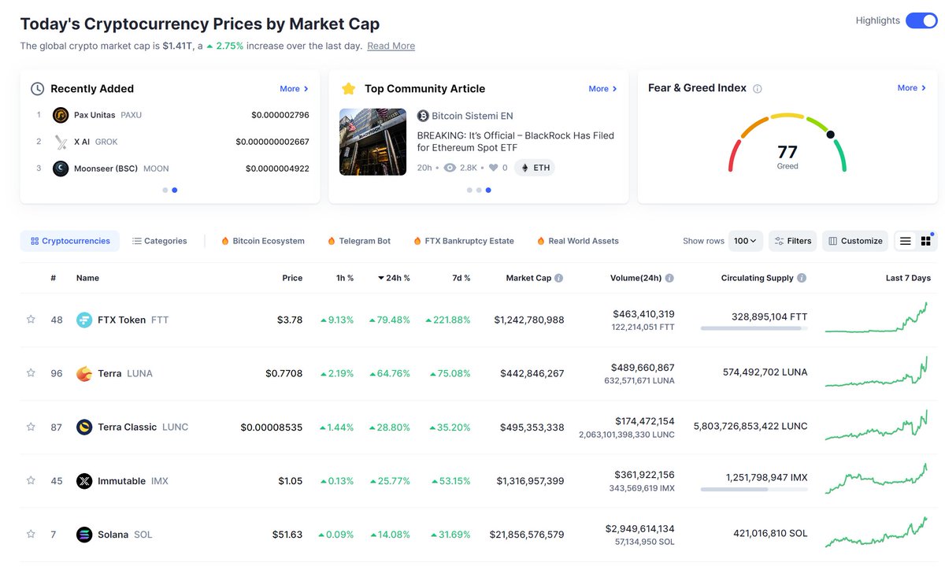Click the ETH tag chip
The image size is (945, 570).
pyautogui.click(x=534, y=168)
